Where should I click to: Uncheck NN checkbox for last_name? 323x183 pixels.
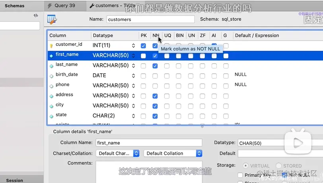[155, 66]
